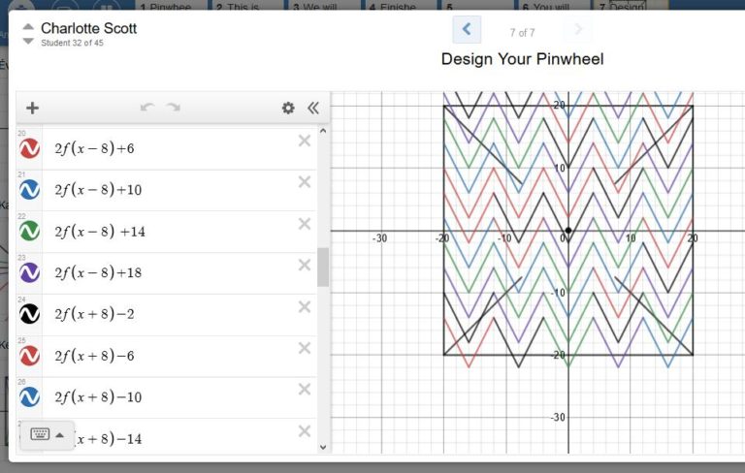Click the undo arrow
Image resolution: width=745 pixels, height=473 pixels.
click(x=147, y=108)
